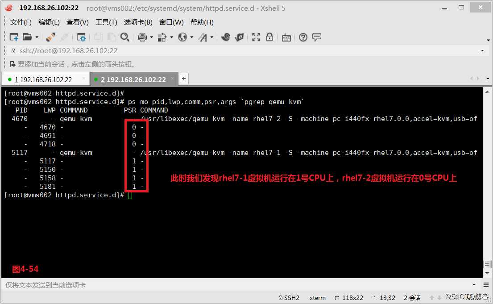This screenshot has height=304, width=493.
Task: Click the terminal scrollbar up arrow
Action: 487,92
